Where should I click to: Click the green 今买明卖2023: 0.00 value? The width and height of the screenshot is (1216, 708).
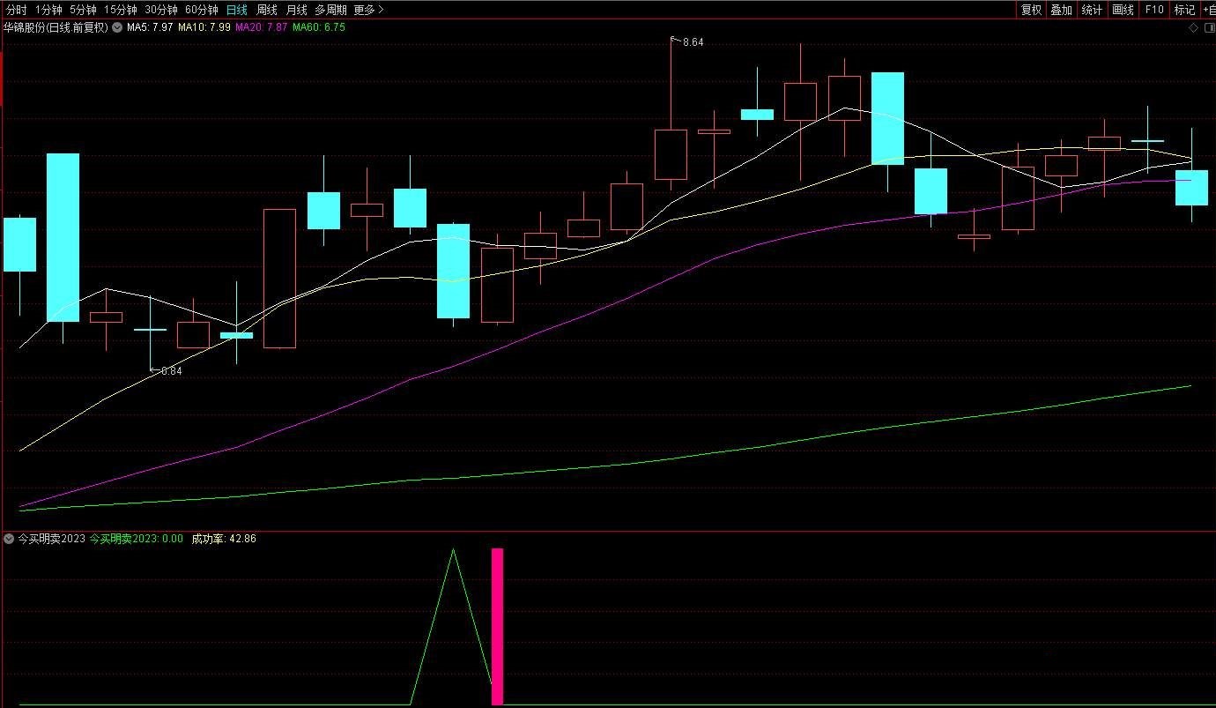click(x=137, y=539)
